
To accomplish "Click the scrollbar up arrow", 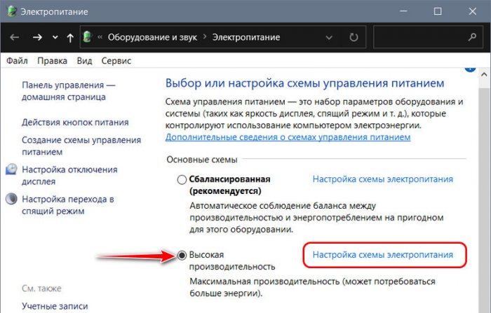I will point(484,74).
